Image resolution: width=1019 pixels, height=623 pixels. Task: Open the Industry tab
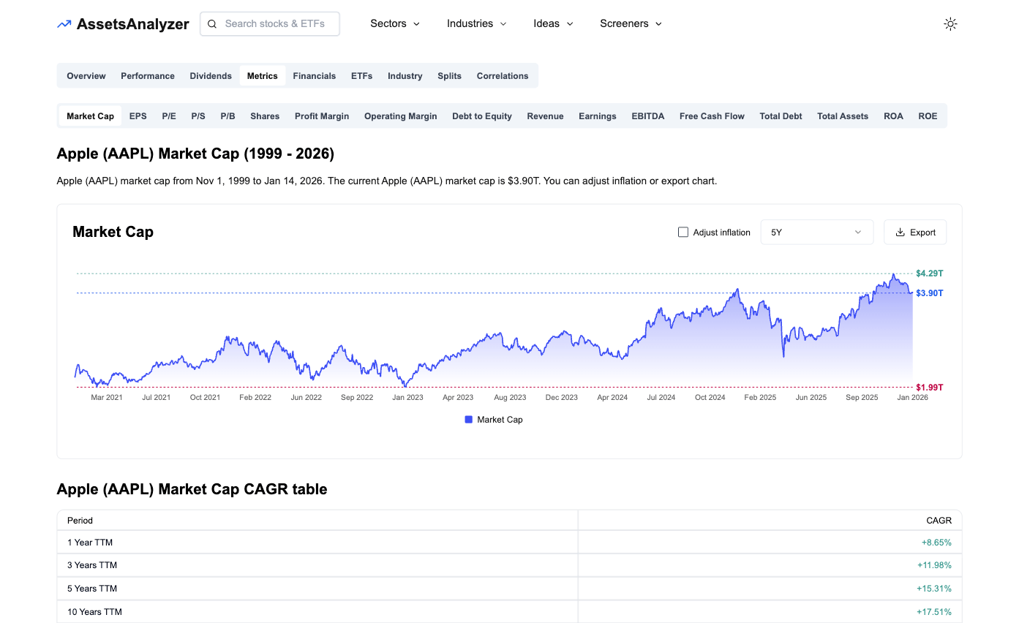point(405,76)
